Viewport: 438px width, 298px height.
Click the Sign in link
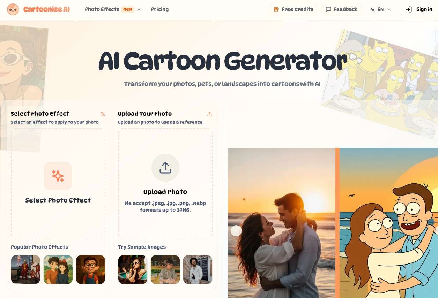424,9
